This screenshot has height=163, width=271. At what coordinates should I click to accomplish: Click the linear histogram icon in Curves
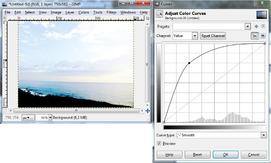[x=255, y=36]
